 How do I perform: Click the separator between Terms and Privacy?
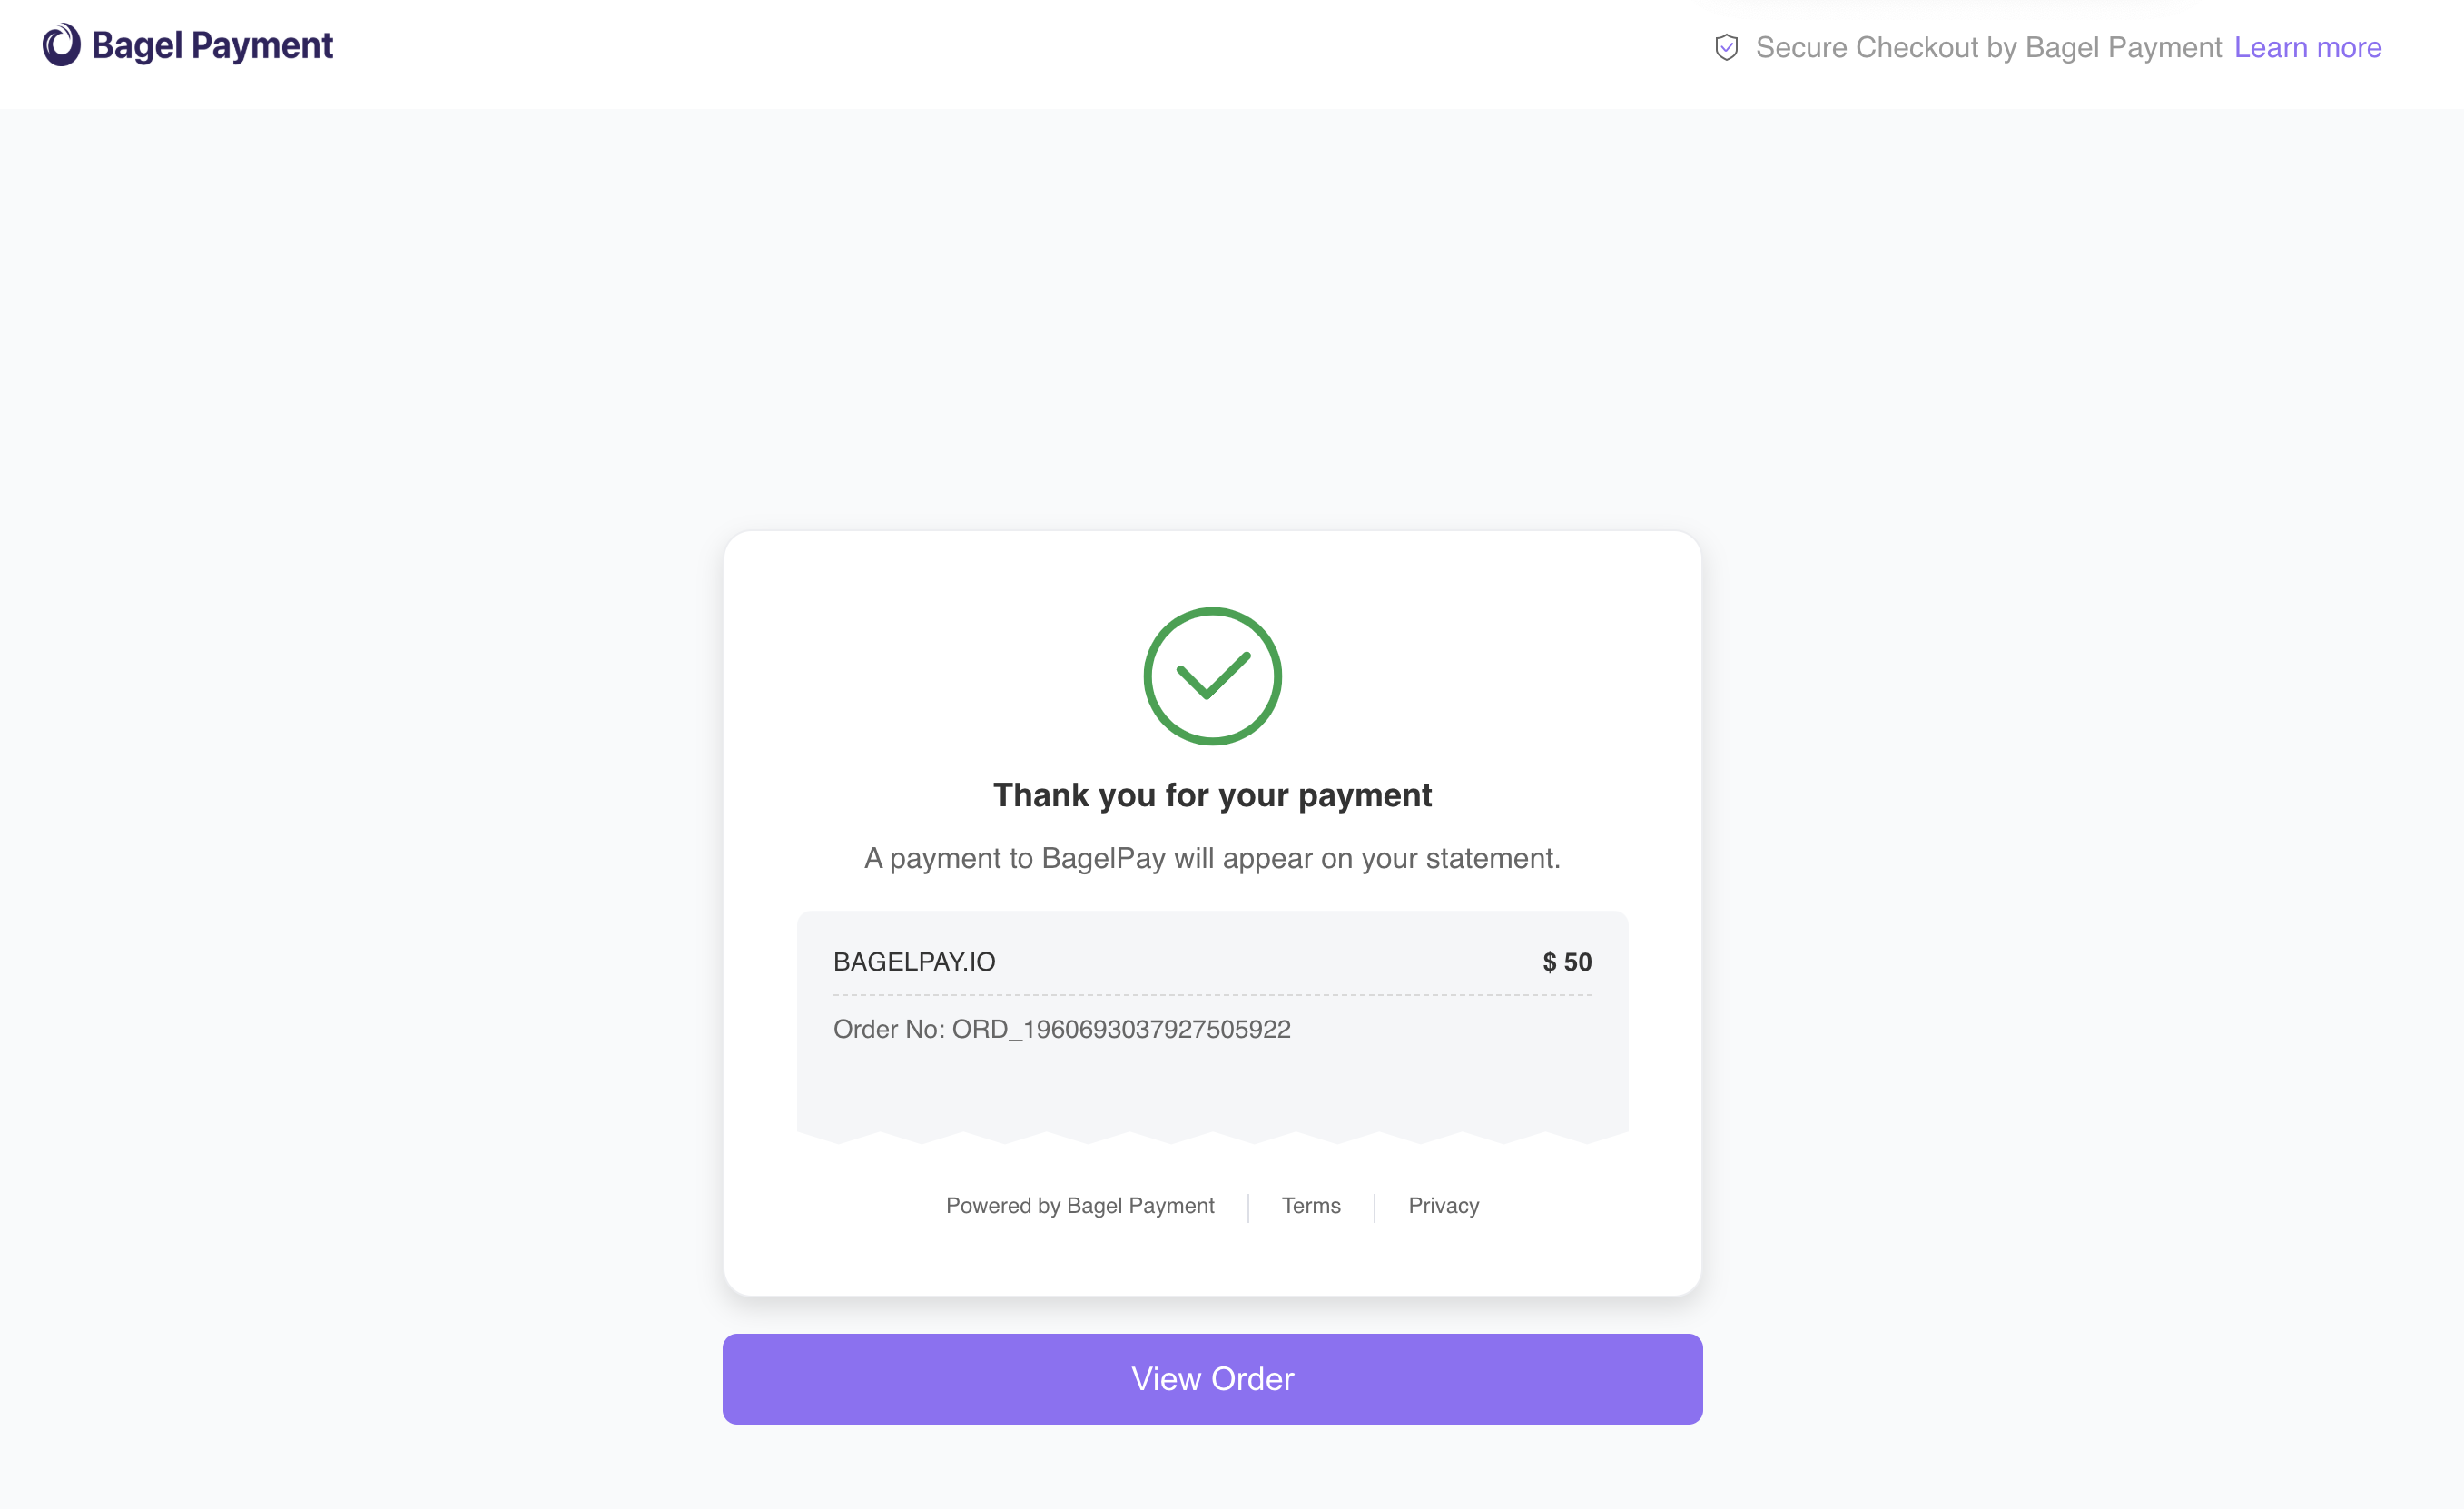point(1375,1207)
